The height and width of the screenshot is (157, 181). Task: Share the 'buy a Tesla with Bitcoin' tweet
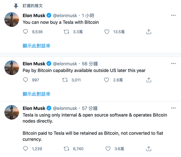(149, 32)
